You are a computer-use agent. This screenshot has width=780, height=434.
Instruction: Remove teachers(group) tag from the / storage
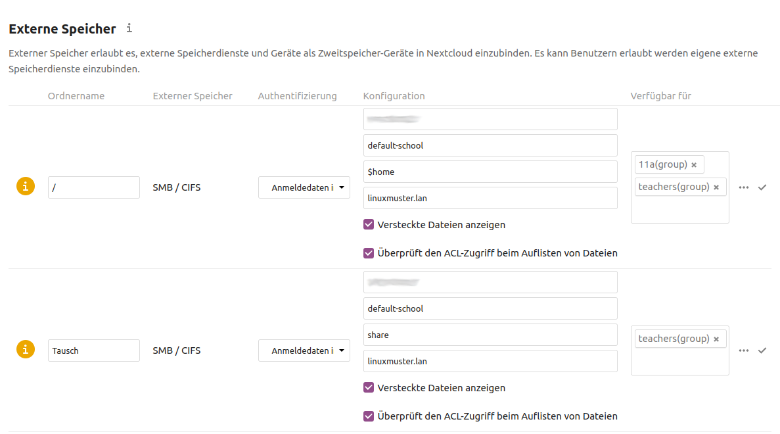coord(716,187)
